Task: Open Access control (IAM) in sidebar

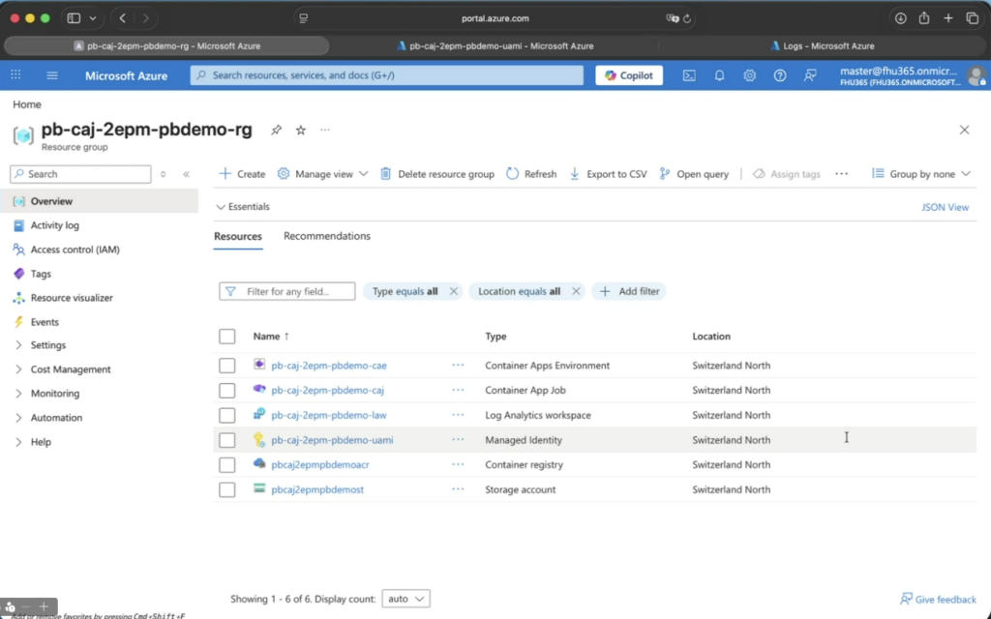Action: 75,250
